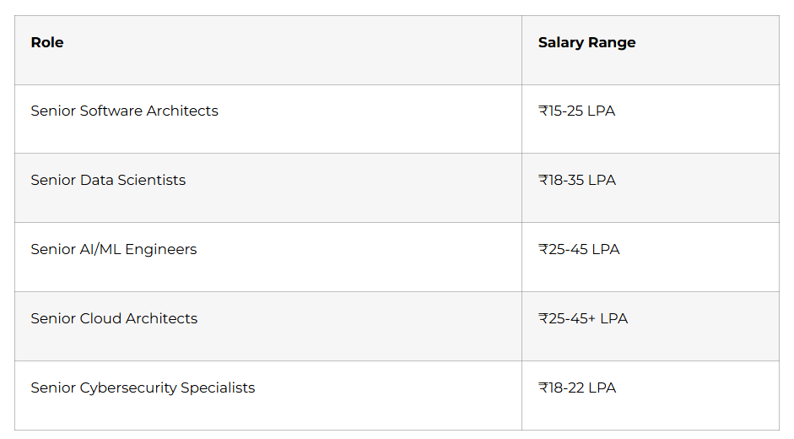Image resolution: width=794 pixels, height=439 pixels.
Task: Click the rupee symbol in Software Architects salary
Action: (x=543, y=111)
